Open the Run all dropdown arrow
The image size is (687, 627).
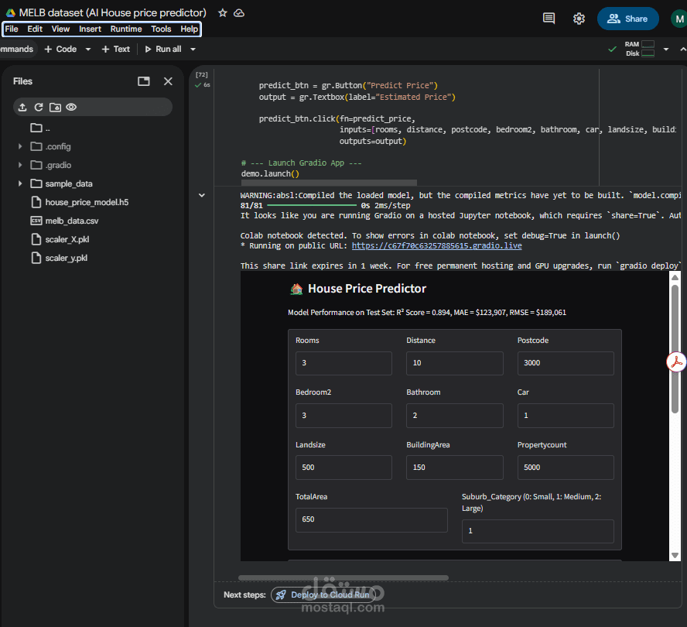tap(193, 49)
